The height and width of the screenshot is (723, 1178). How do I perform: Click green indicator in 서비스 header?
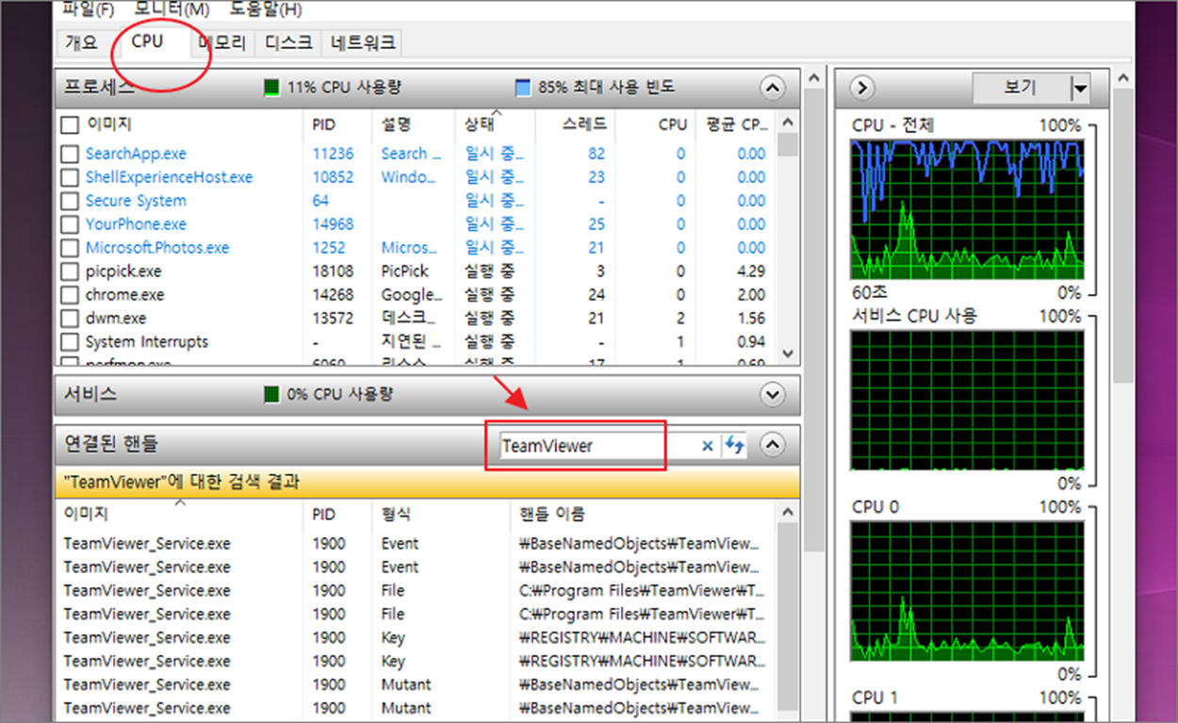click(271, 394)
